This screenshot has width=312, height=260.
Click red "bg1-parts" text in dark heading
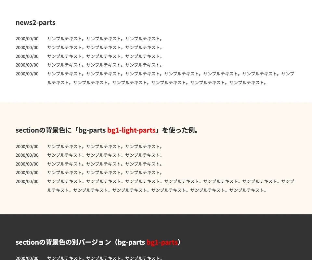pyautogui.click(x=162, y=242)
